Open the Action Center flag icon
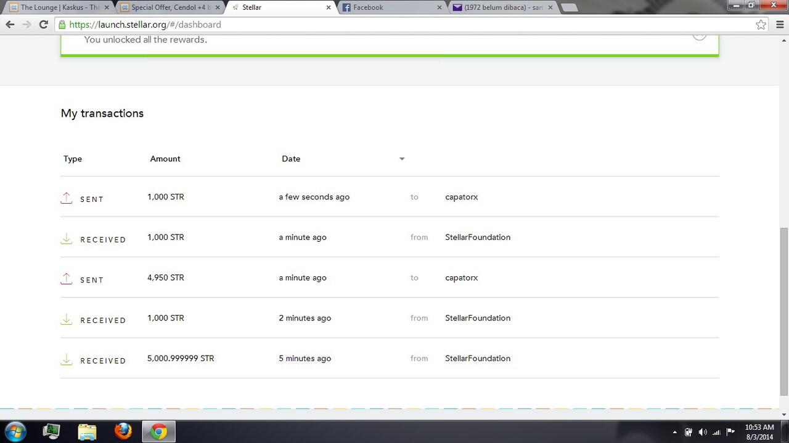This screenshot has height=443, width=789. 730,432
